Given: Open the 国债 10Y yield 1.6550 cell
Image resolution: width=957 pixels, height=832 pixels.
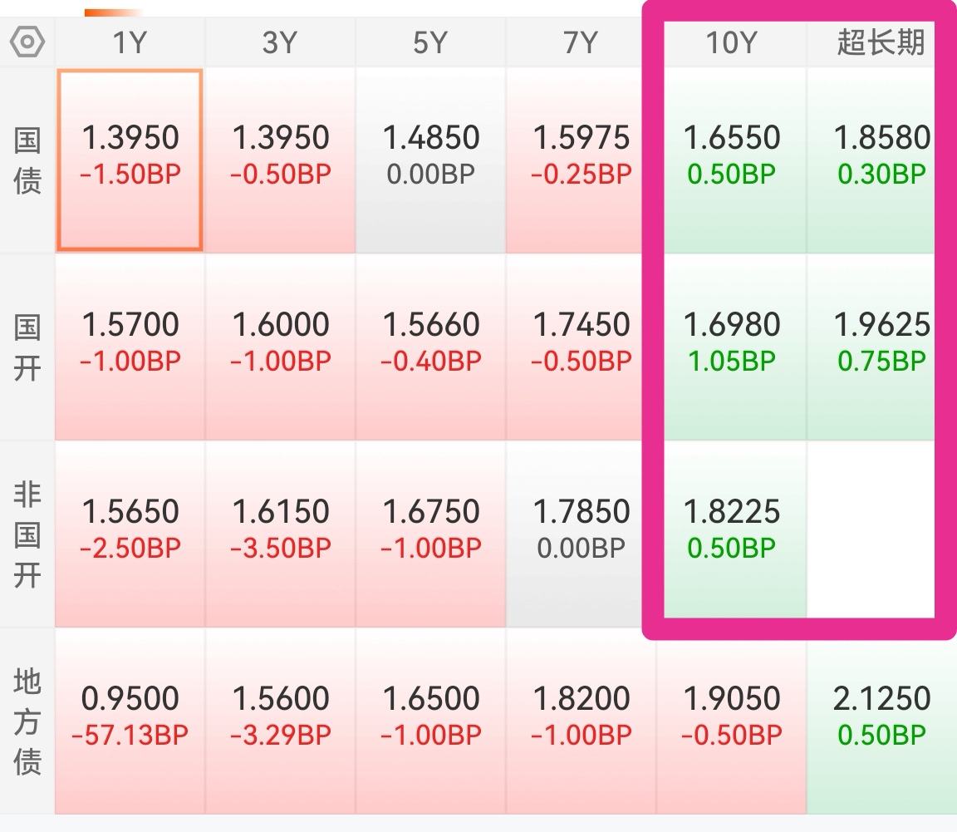Looking at the screenshot, I should tap(731, 160).
